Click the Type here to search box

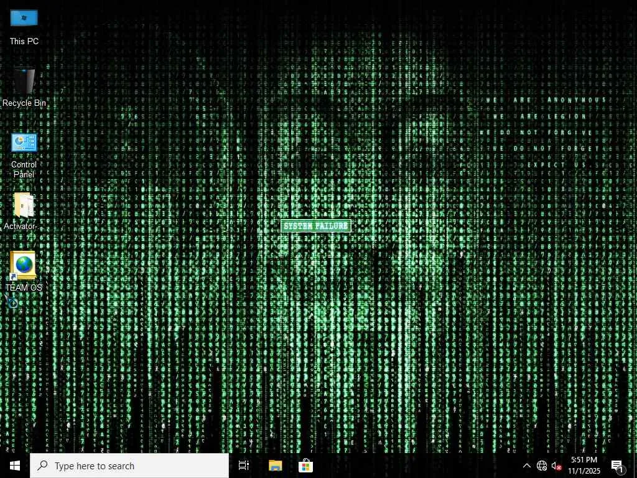pos(129,466)
